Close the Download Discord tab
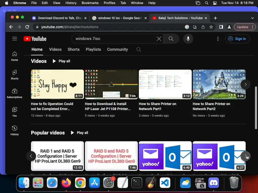Viewport: 258px width, 193px height. [85, 18]
